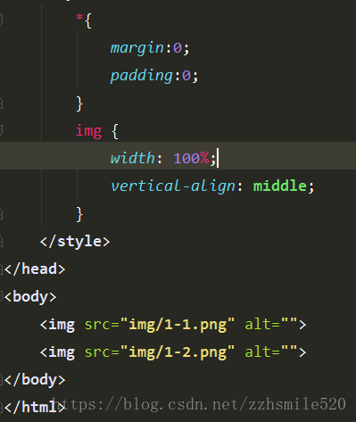Collapse the fold marker beside <body>

(x=1, y=297)
